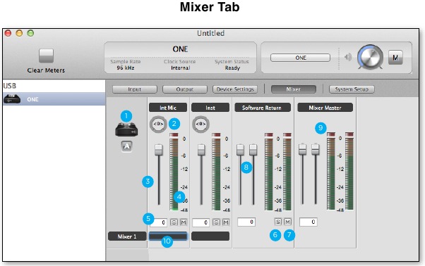
Task: Click the Inst level meter
Action: click(216, 172)
